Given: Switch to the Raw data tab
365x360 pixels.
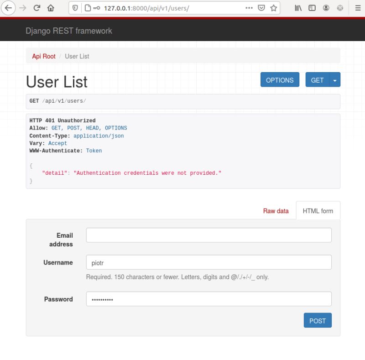Looking at the screenshot, I should click(x=276, y=210).
